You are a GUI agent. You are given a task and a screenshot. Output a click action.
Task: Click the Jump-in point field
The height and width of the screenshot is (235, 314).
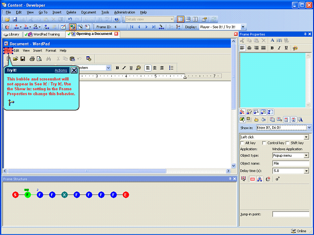290,214
